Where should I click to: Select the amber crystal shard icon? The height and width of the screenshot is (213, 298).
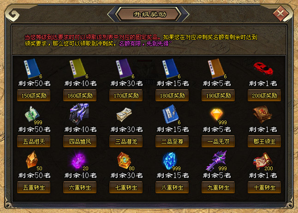pos(32,160)
